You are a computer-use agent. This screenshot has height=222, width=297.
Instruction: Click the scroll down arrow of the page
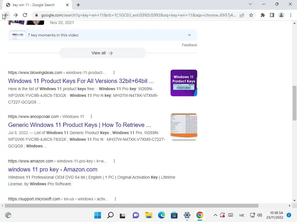tap(294, 201)
